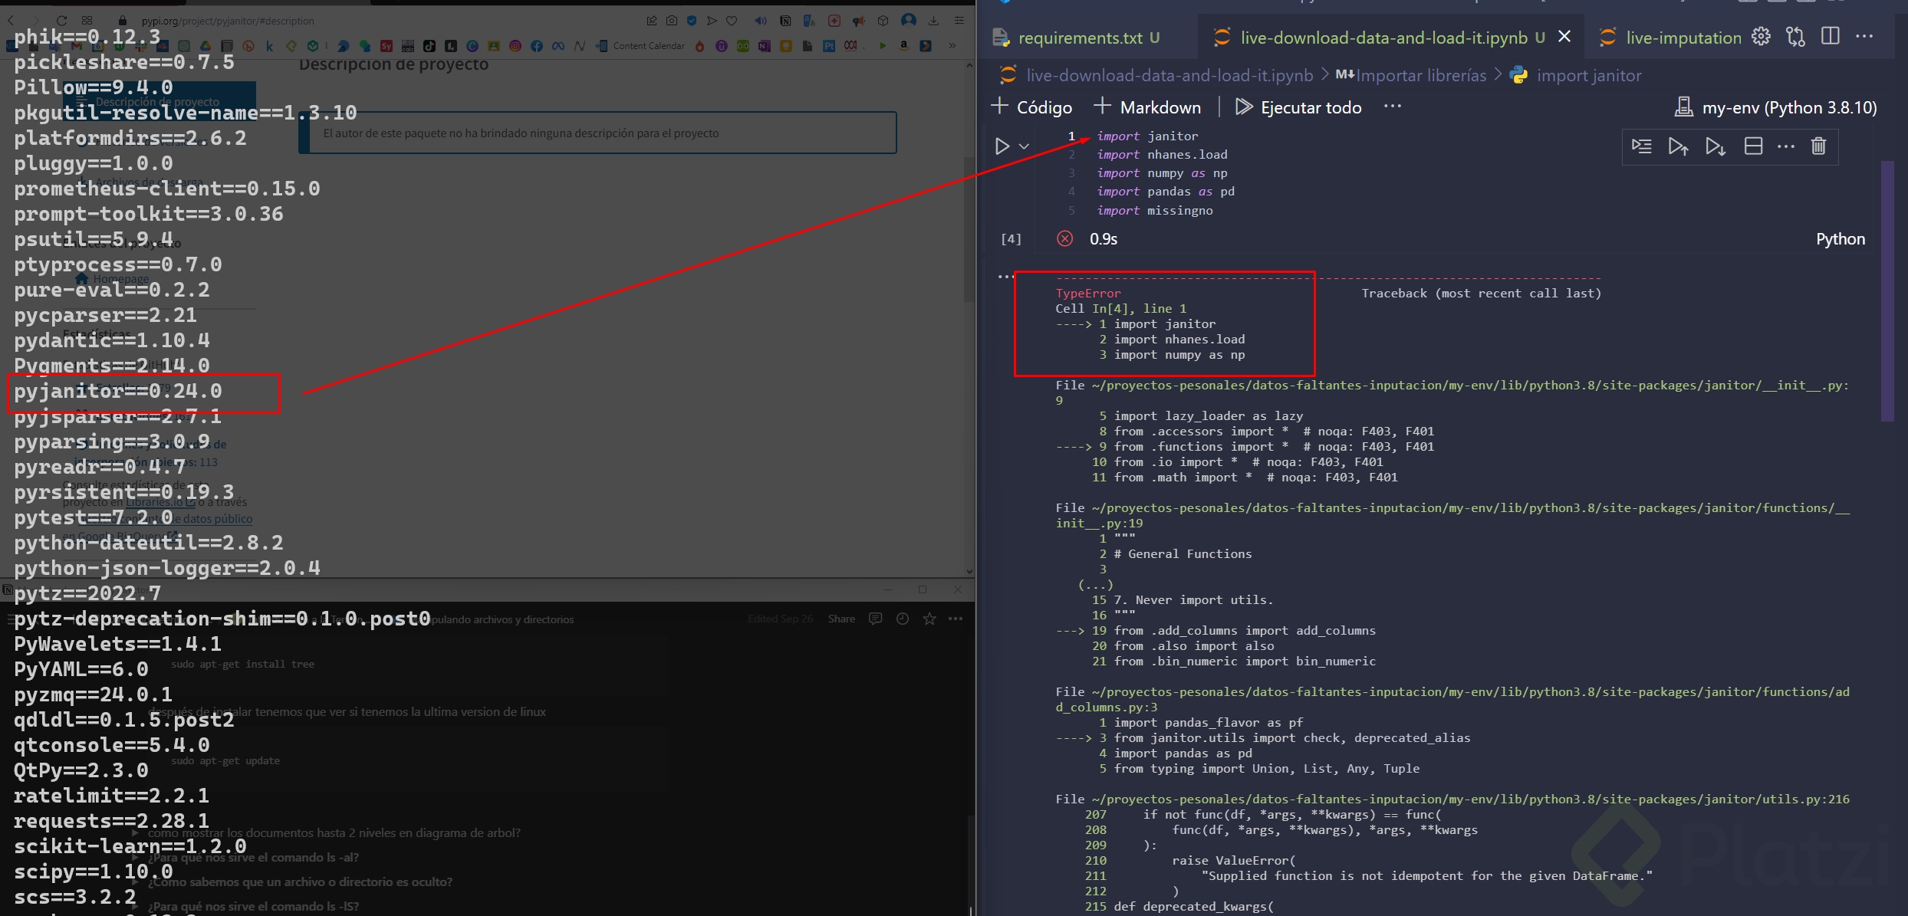1908x916 pixels.
Task: Click Execute Above Cells icon in cell toolbar
Action: pos(1678,146)
